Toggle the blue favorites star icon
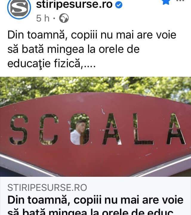Viewport: 191px width, 215px height. click(x=166, y=2)
